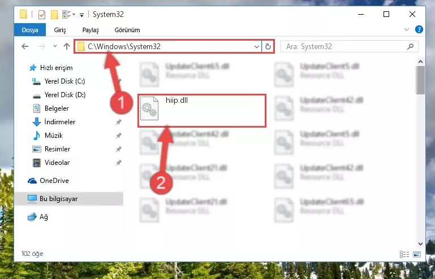Click the Bu bilgisayar monitor icon

(x=32, y=199)
